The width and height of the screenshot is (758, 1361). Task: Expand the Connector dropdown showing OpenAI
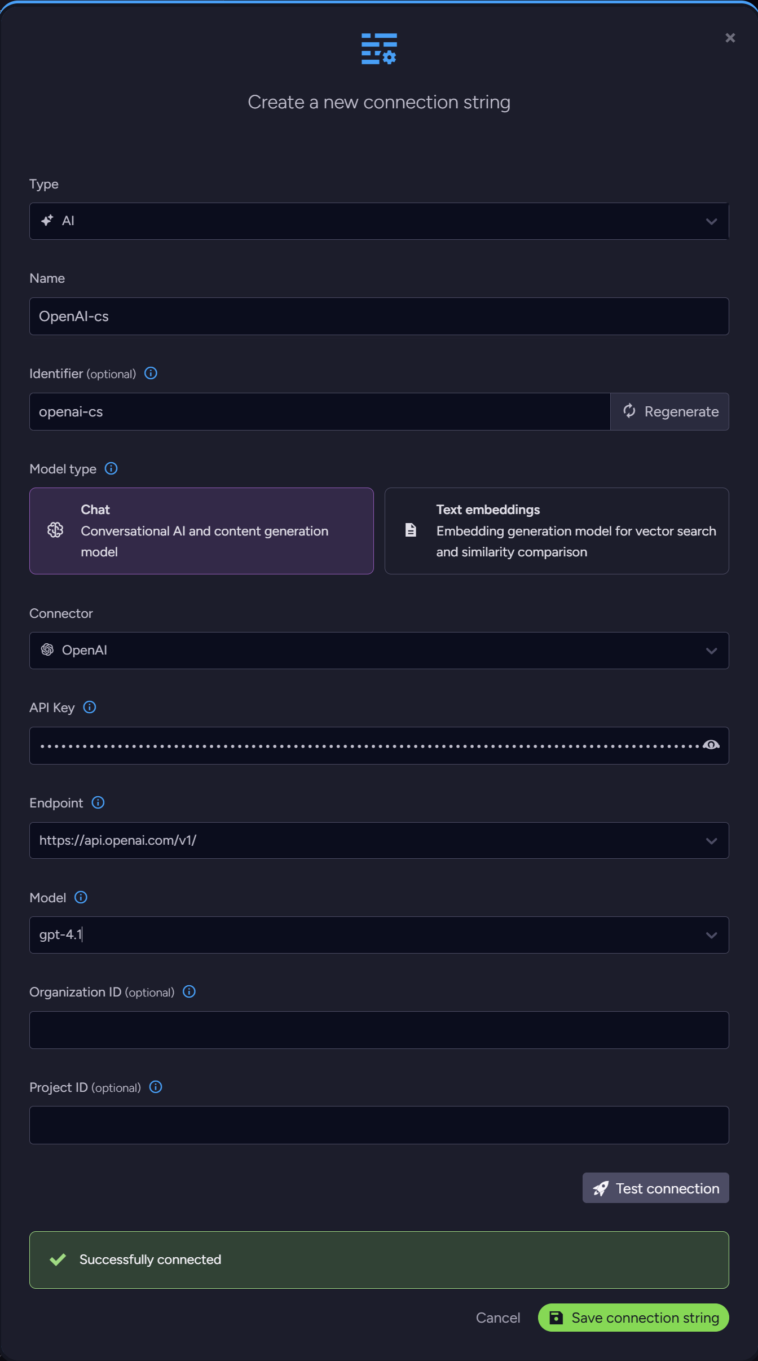pyautogui.click(x=379, y=651)
